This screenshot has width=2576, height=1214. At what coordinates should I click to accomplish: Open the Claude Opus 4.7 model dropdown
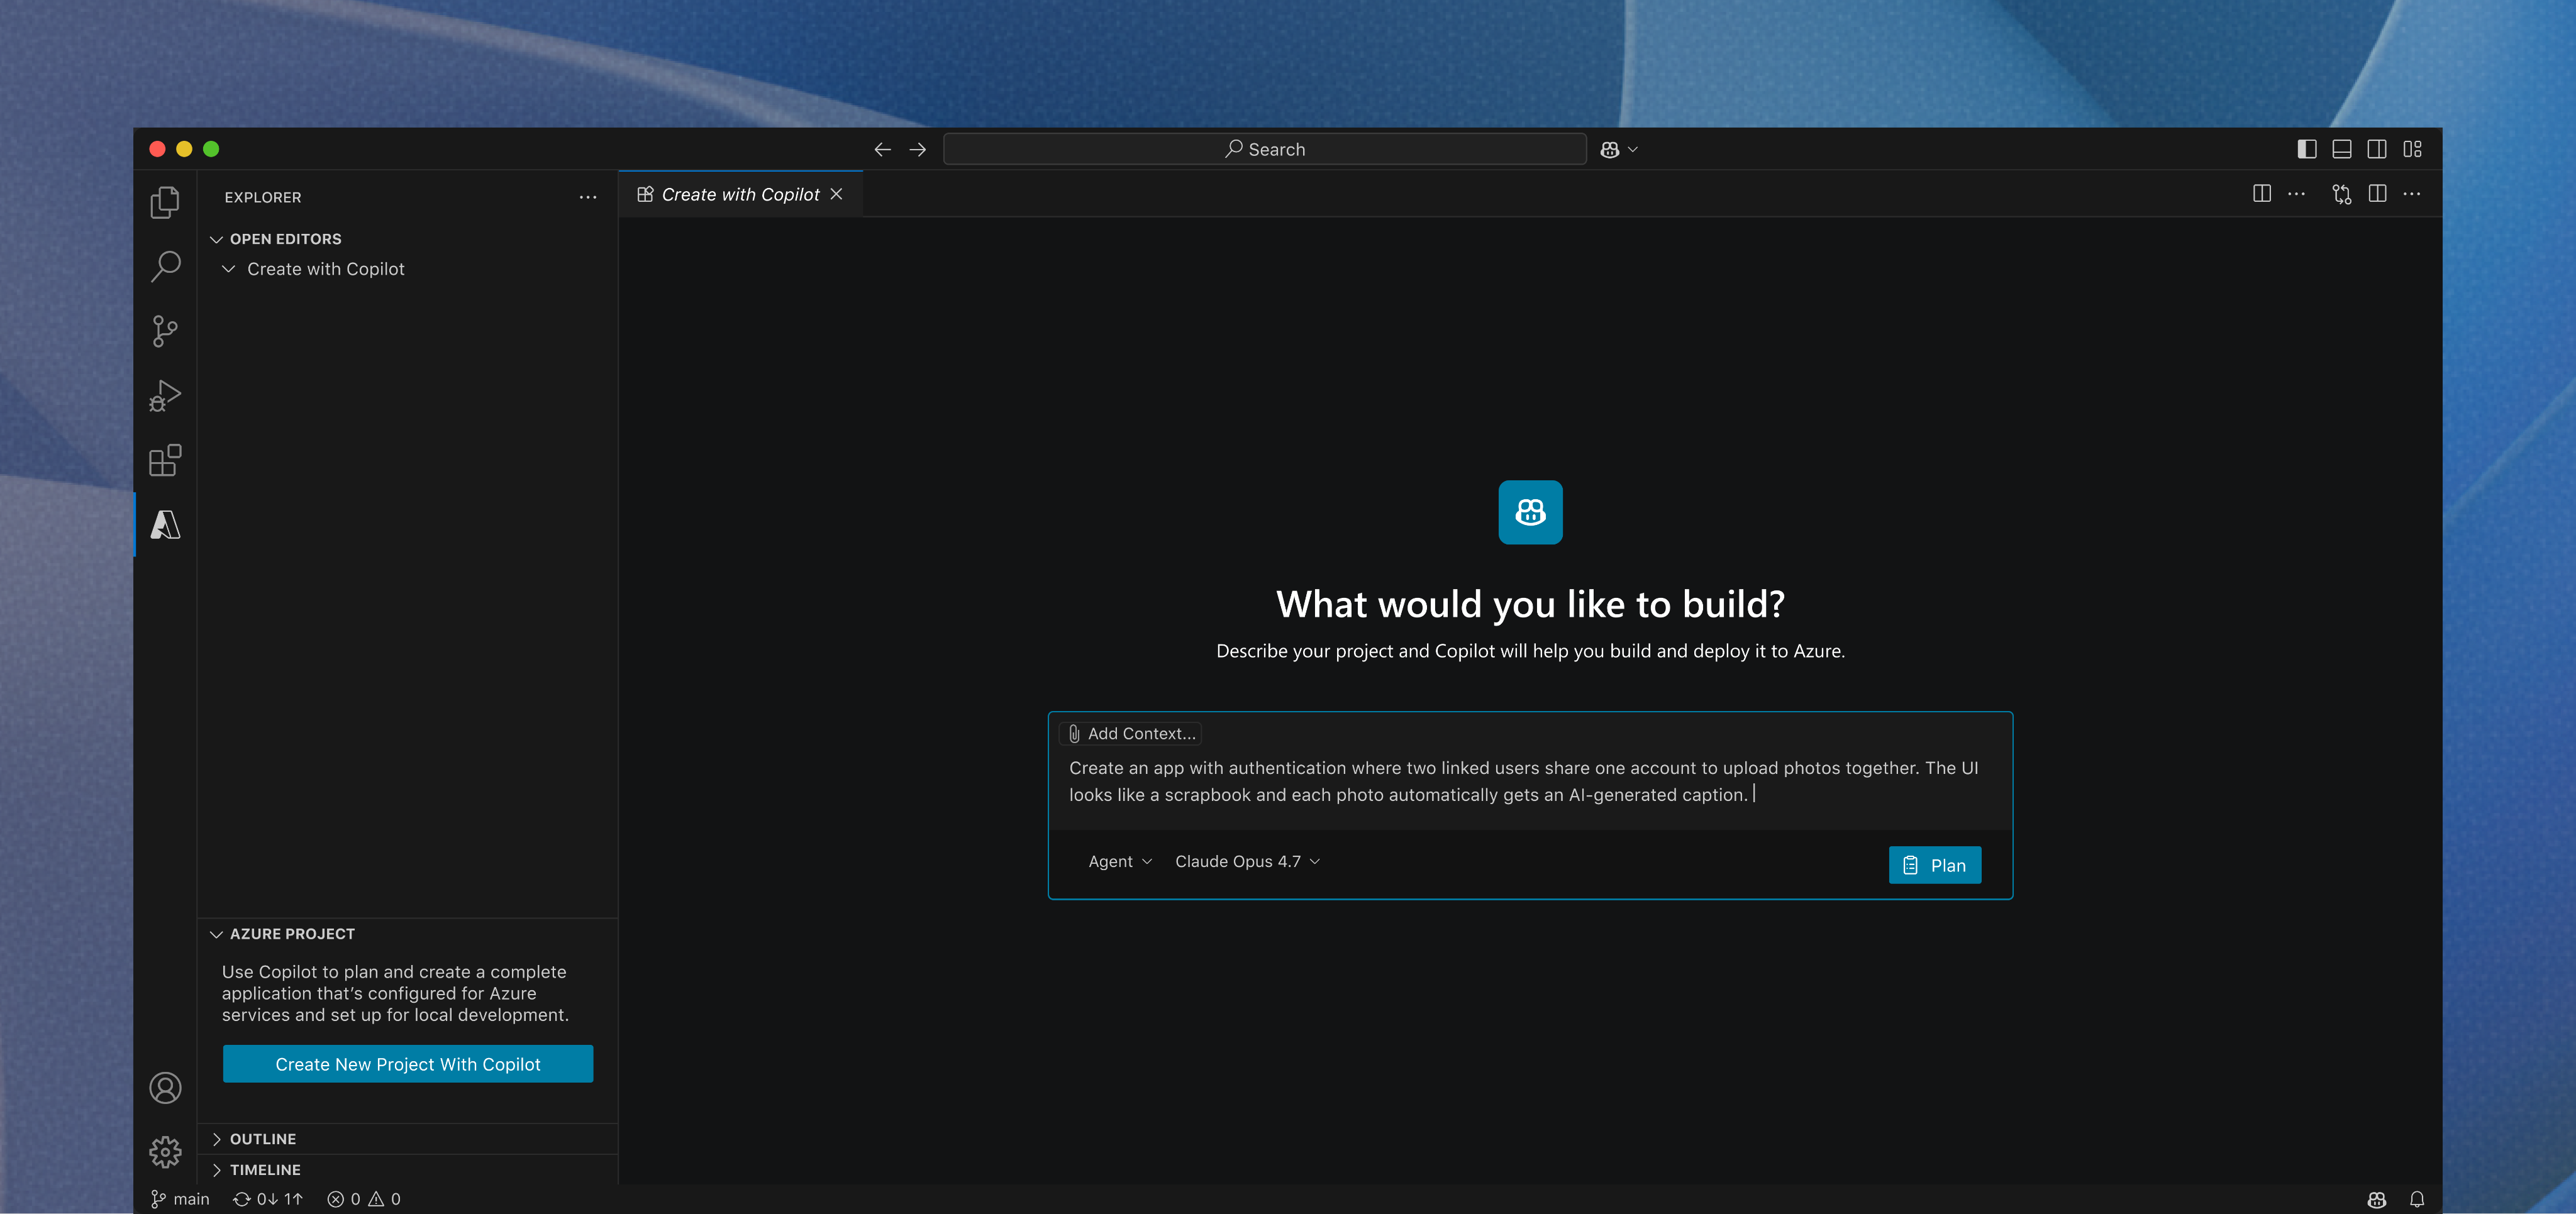[1247, 862]
